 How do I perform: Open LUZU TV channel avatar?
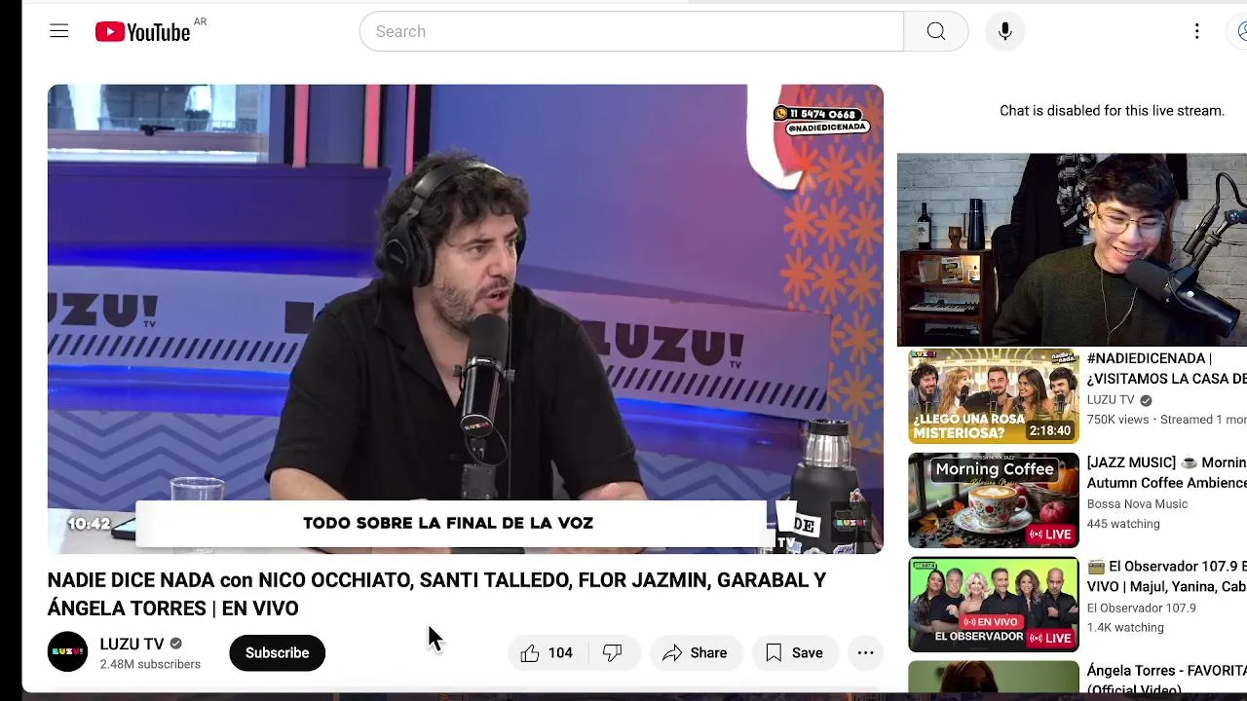point(67,652)
